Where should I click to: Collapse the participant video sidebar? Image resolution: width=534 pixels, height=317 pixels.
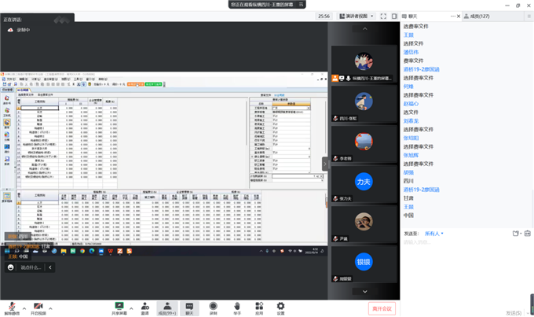[x=325, y=164]
